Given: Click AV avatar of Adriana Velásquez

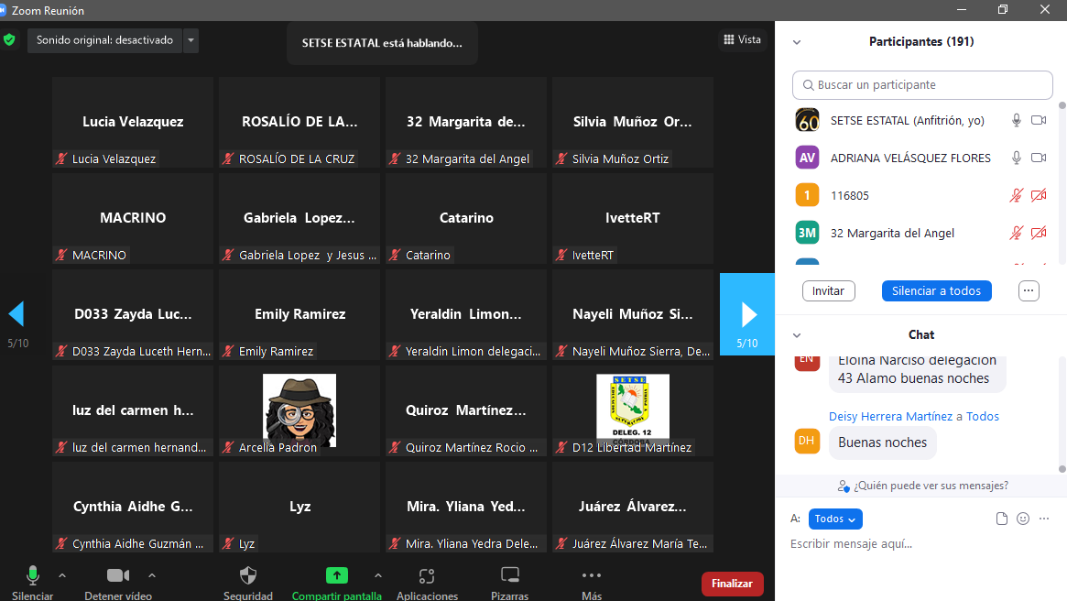Looking at the screenshot, I should click(x=807, y=158).
